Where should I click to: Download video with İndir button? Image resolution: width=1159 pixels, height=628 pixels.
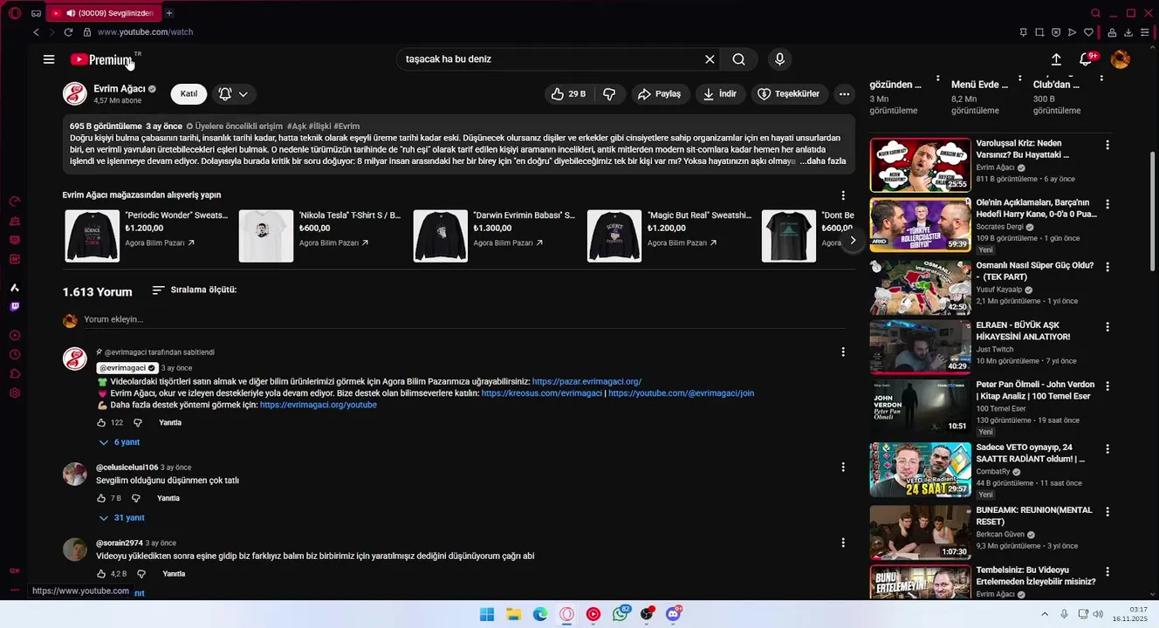tap(720, 94)
